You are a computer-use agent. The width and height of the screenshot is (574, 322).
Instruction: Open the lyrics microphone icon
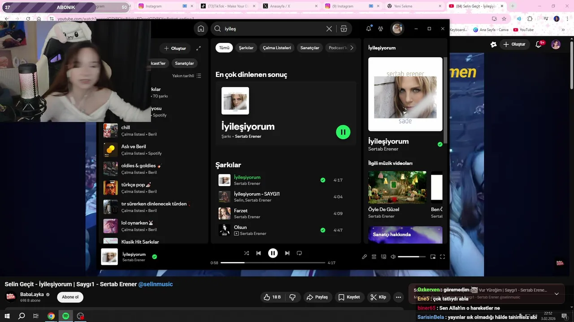pos(365,257)
